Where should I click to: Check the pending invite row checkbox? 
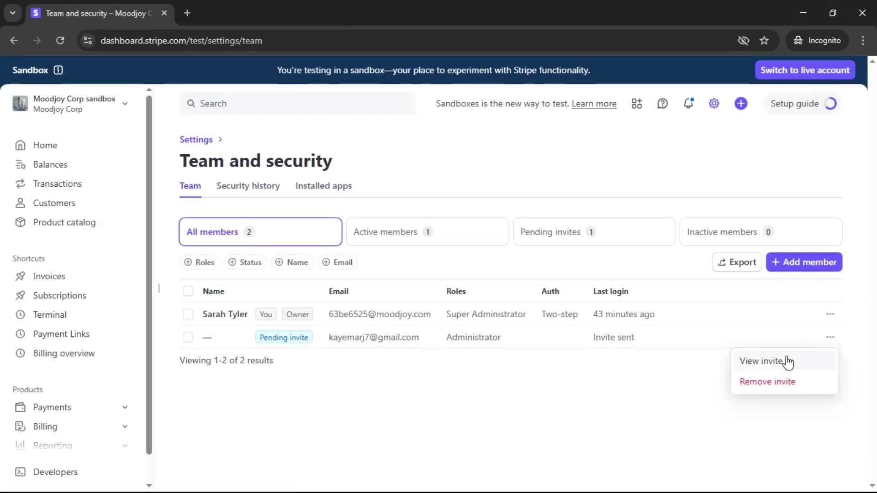coord(188,337)
